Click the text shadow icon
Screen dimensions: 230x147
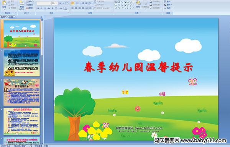click(53, 8)
